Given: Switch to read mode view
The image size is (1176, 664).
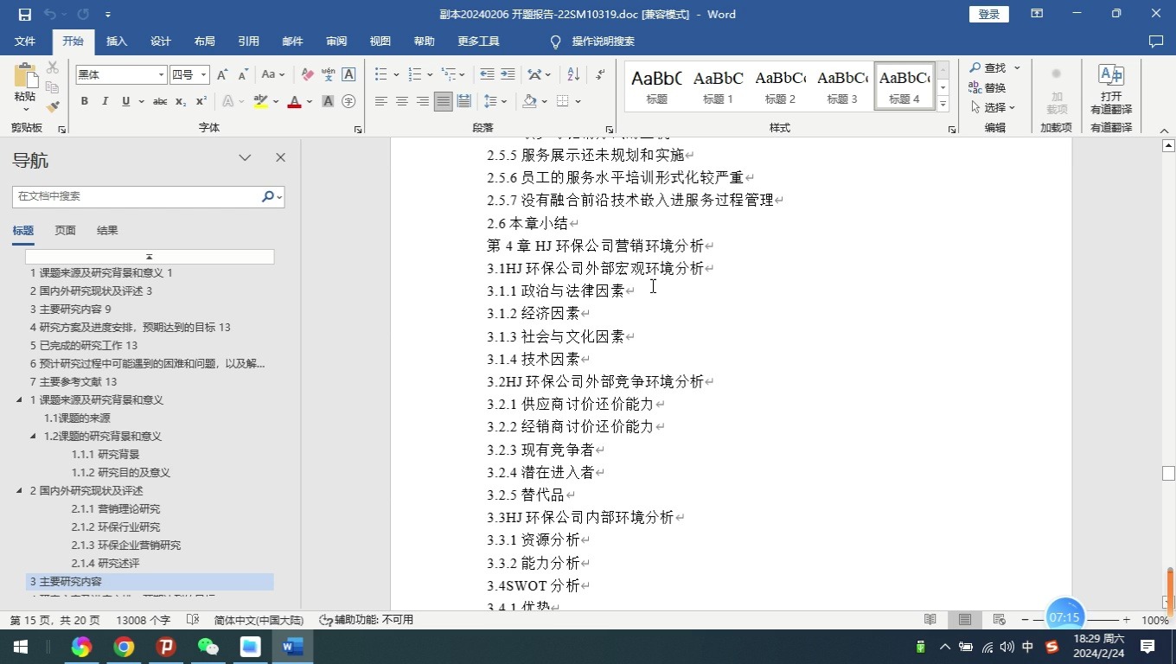Looking at the screenshot, I should 930,620.
